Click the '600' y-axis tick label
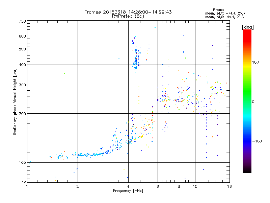This screenshot has width=270, height=203. pyautogui.click(x=23, y=36)
